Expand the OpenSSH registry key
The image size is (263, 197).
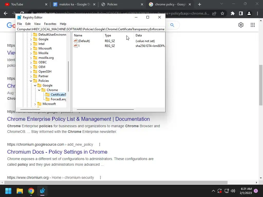point(31,72)
